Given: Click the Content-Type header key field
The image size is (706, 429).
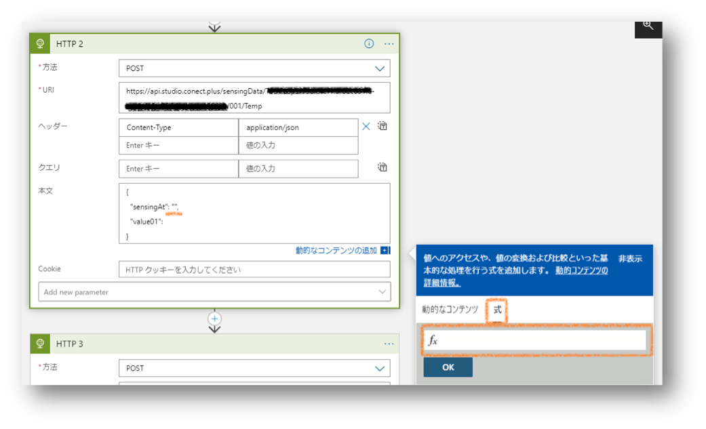Looking at the screenshot, I should pos(178,127).
